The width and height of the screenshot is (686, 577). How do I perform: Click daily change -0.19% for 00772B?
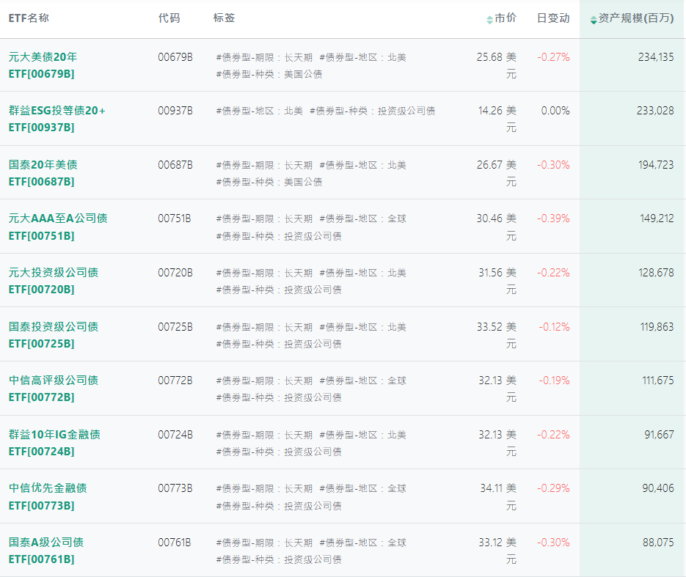555,381
